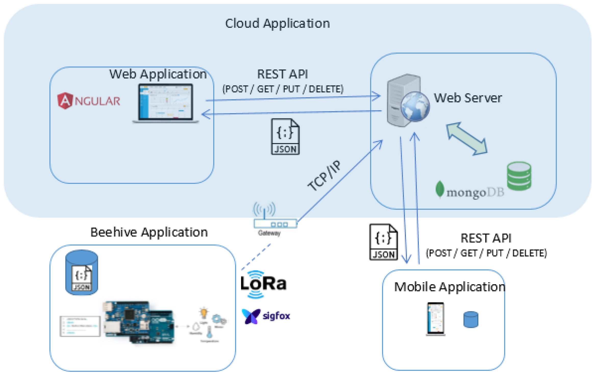Select the mobile phone icon
The width and height of the screenshot is (597, 377).
(x=435, y=319)
